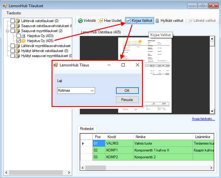This screenshot has height=178, width=221.
Task: Click the order document preview thumbnail
Action: point(145,75)
